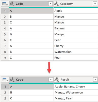
Task: Click Pear cell in row 6
Action: [x=76, y=40]
